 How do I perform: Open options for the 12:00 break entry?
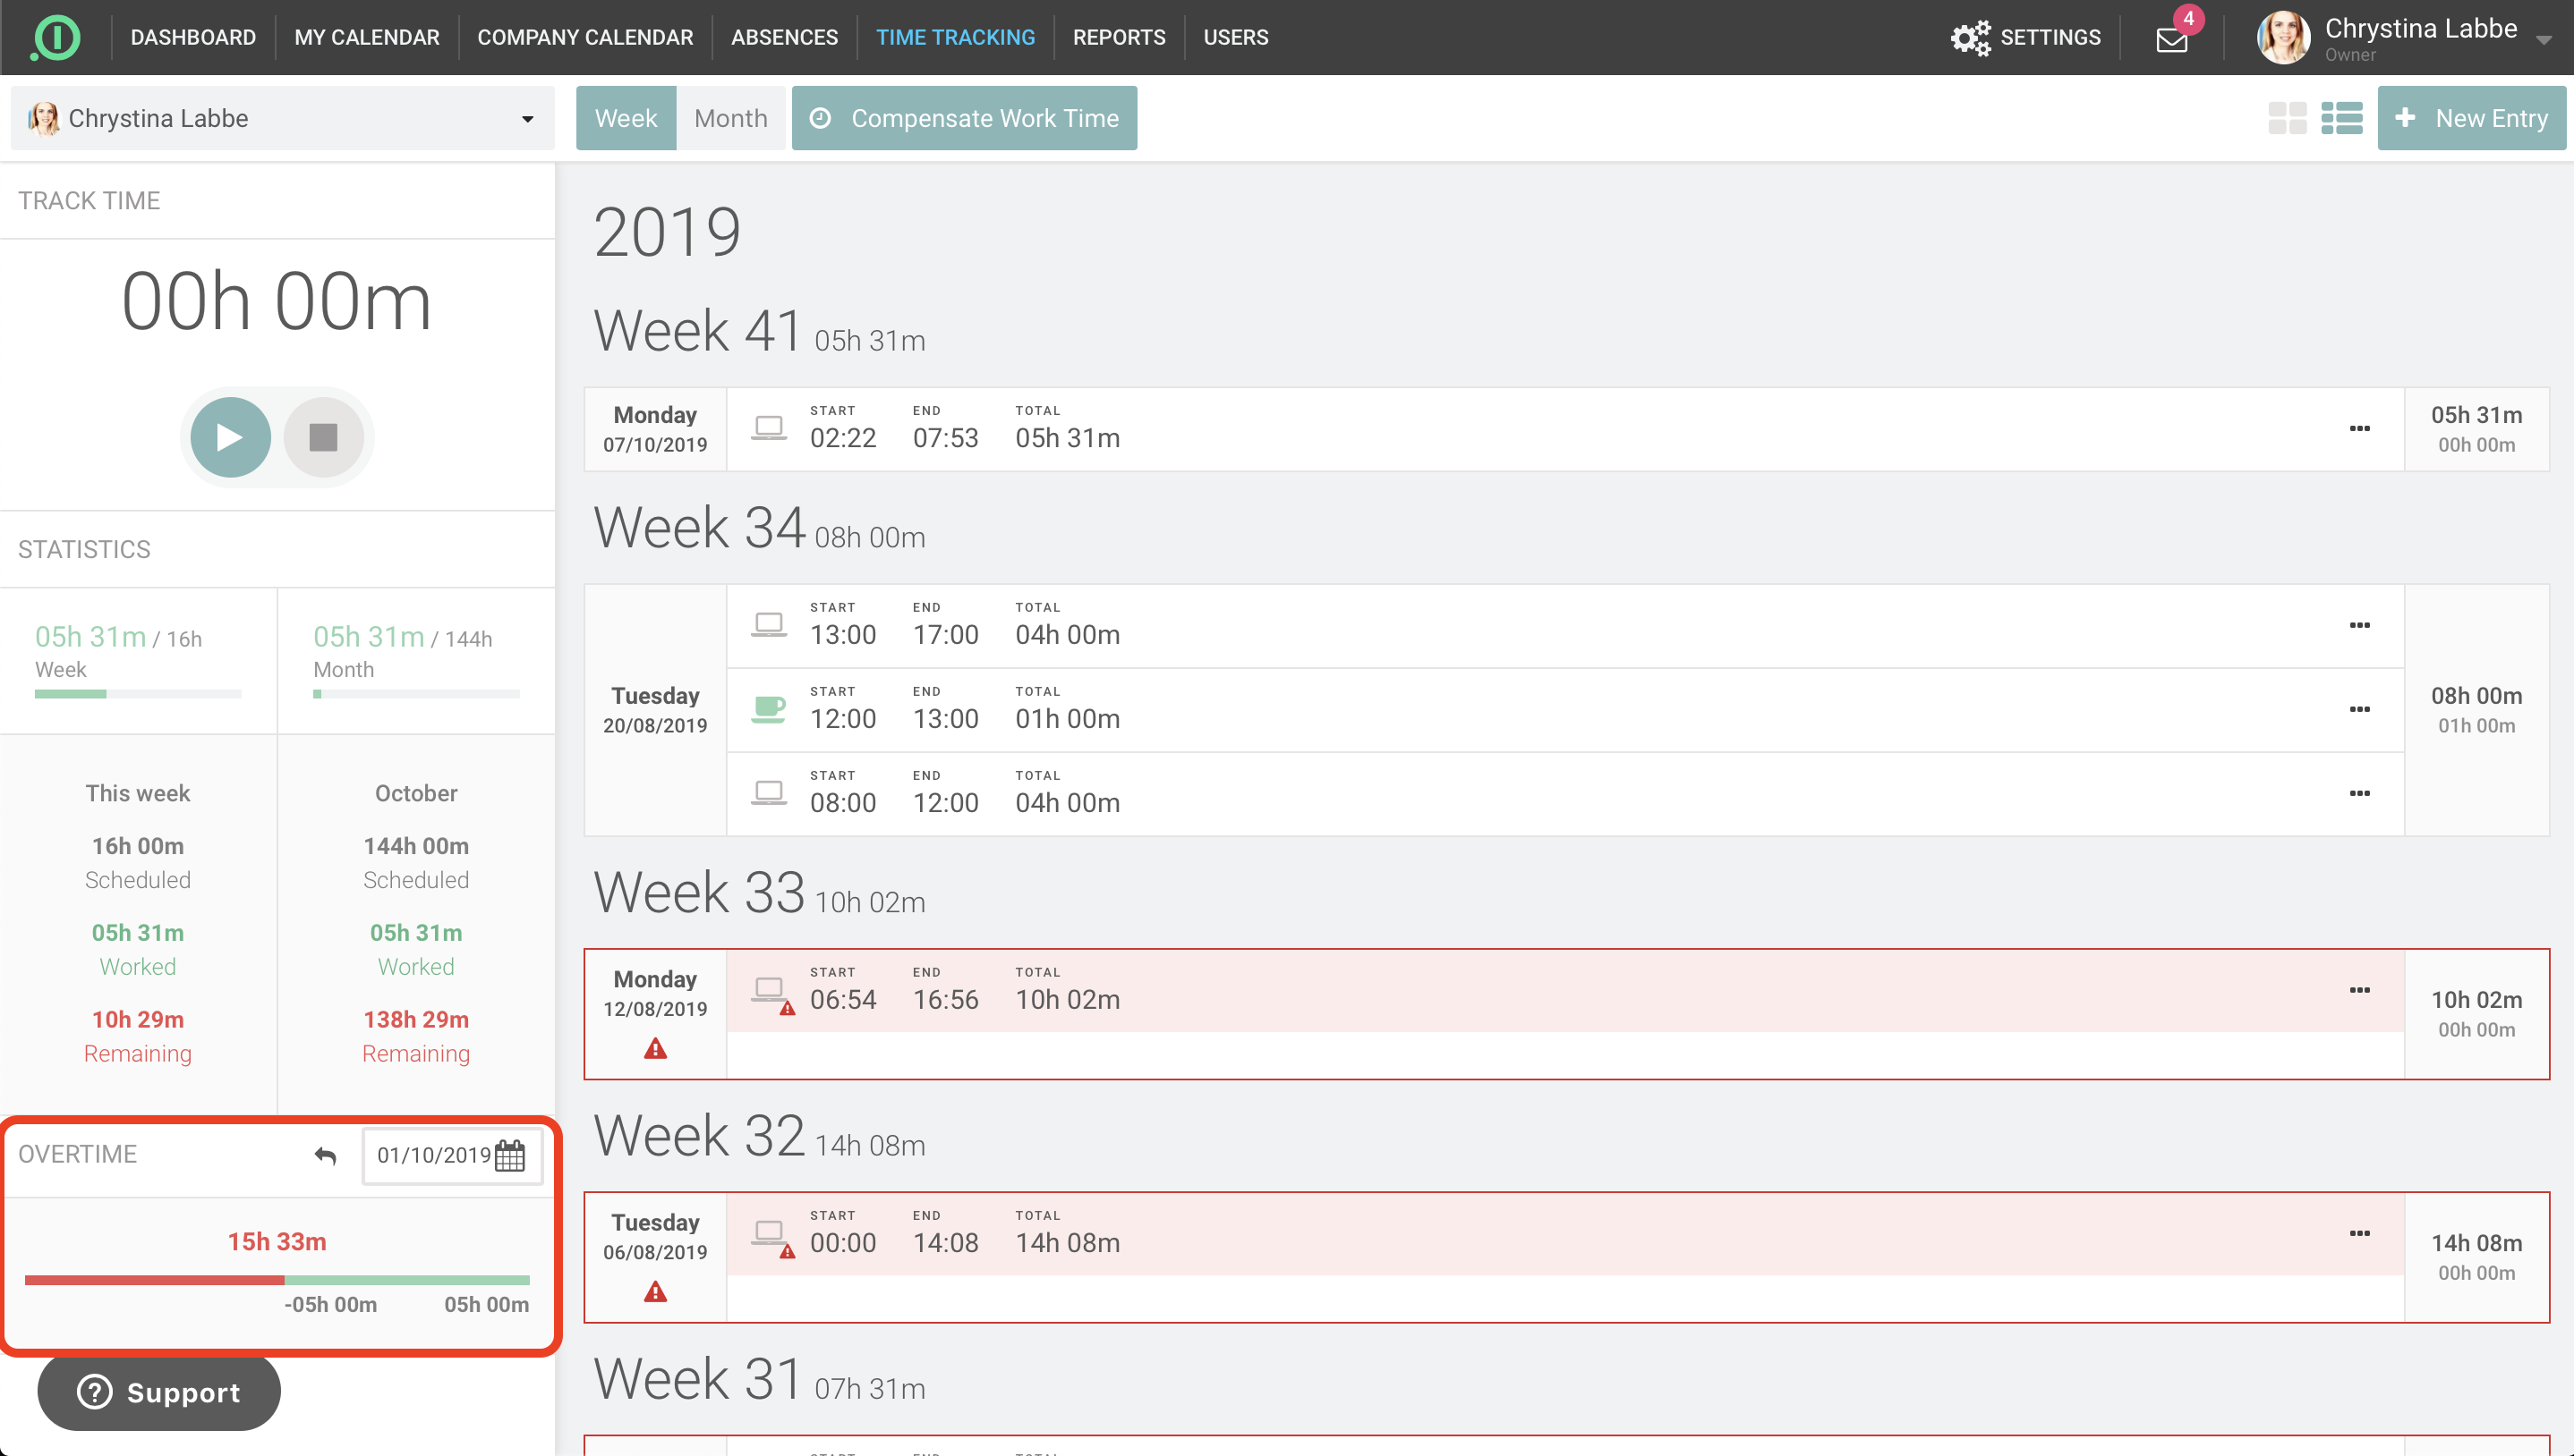pos(2359,710)
